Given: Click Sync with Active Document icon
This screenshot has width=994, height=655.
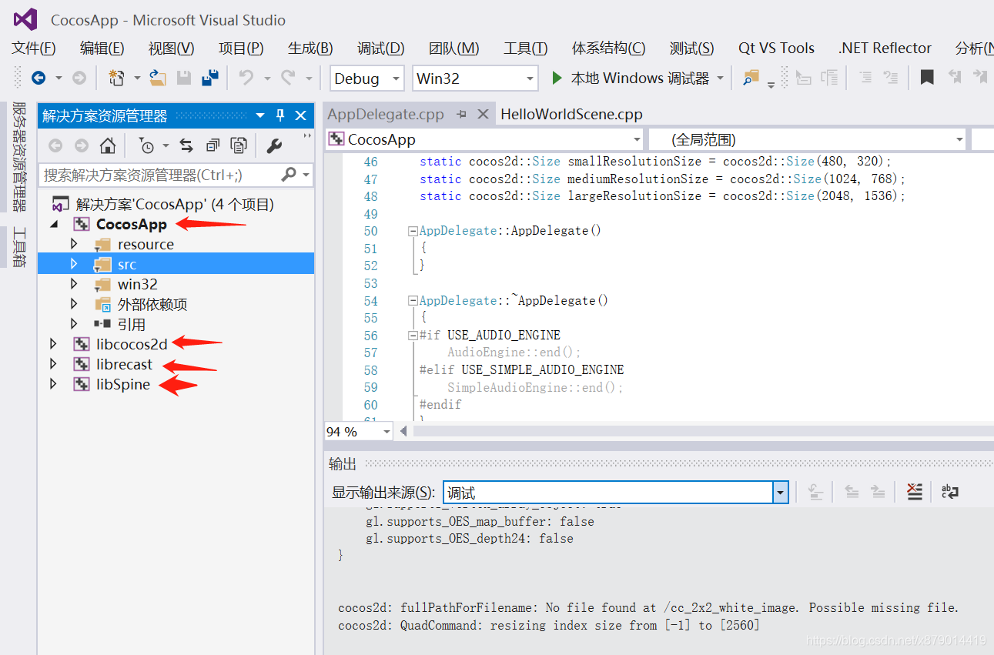Looking at the screenshot, I should pos(186,145).
